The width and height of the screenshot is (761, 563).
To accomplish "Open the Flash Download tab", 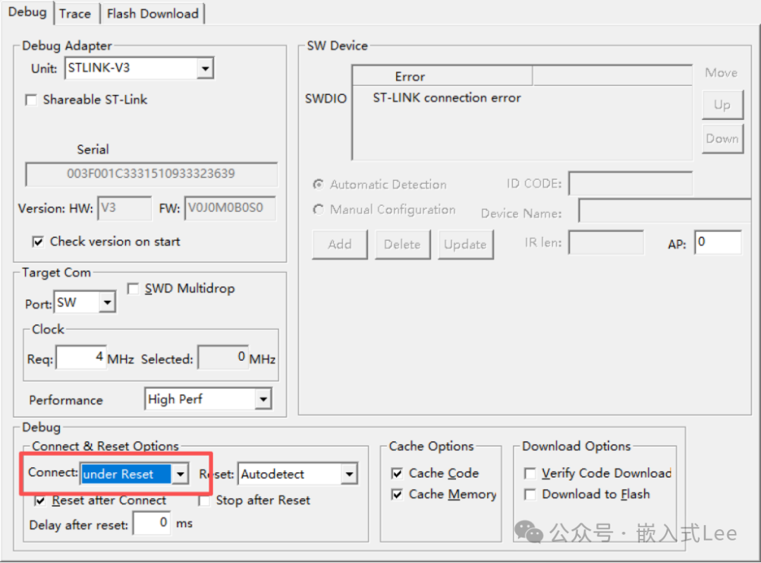I will [152, 13].
